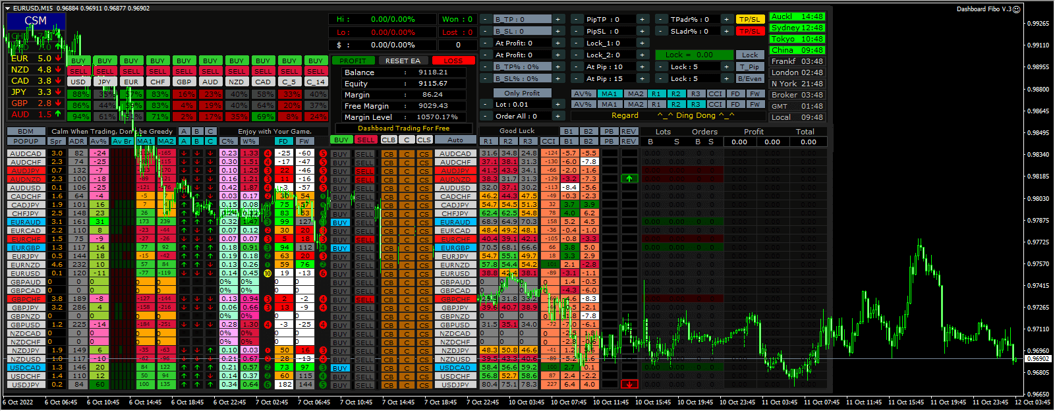This screenshot has width=1055, height=411.
Task: Click the CLS close button in header
Action: [x=424, y=140]
